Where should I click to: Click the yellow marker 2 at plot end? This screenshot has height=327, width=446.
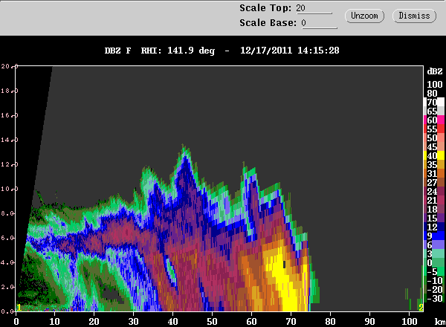pos(421,308)
